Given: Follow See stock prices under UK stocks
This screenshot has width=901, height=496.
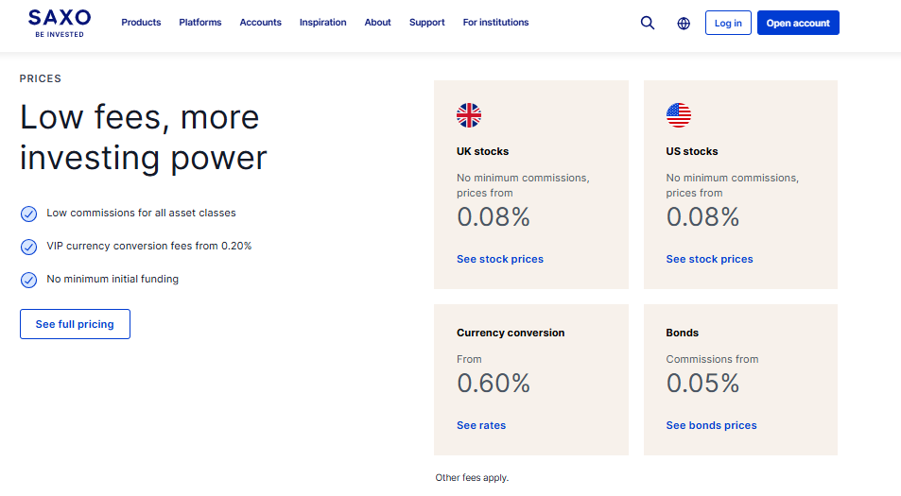Looking at the screenshot, I should pyautogui.click(x=500, y=259).
